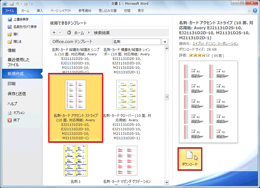Image resolution: width=260 pixels, height=188 pixels.
Task: Select the アクセント ストライプ template thumbnail
Action: 76,95
